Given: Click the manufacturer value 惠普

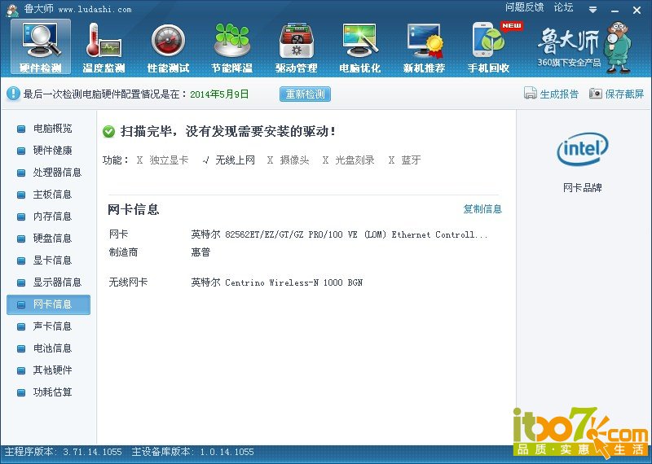Looking at the screenshot, I should pyautogui.click(x=200, y=252).
